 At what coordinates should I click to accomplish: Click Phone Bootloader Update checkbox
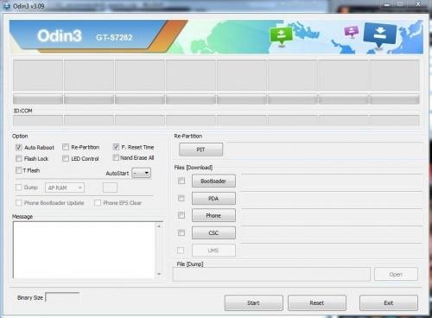click(x=19, y=203)
